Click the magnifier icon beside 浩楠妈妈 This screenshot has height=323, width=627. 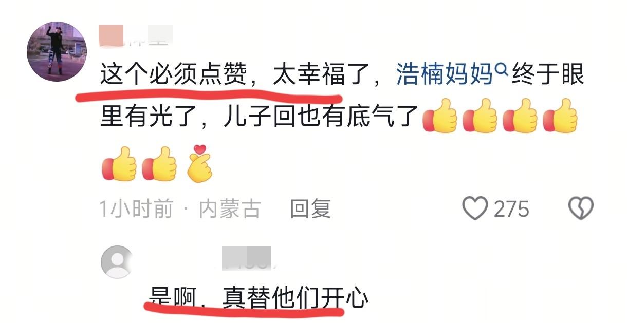tap(502, 71)
